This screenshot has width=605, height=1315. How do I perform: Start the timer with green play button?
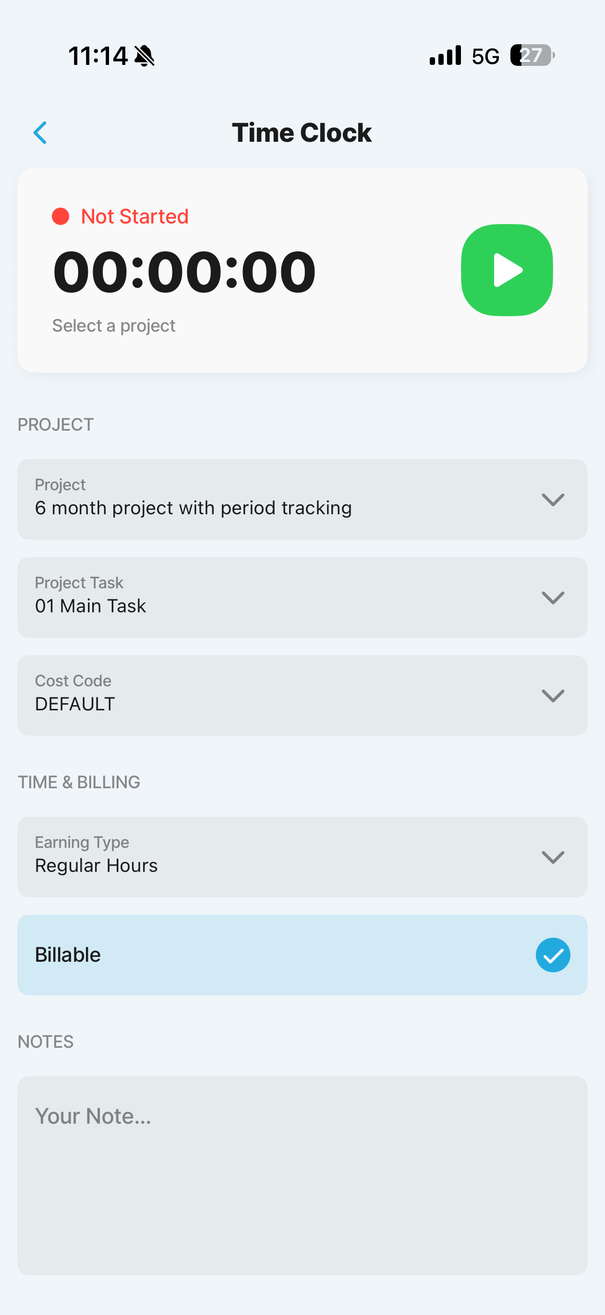point(507,270)
